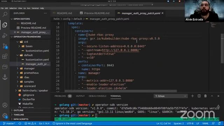Create a new terminal with plus icon
The height and width of the screenshot is (126, 224).
tap(192, 96)
